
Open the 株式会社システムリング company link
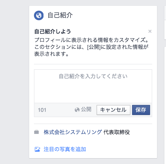(73, 132)
